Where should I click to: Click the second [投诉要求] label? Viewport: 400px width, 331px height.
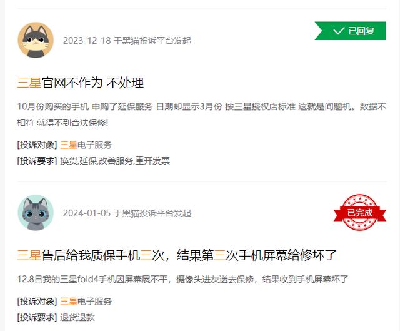tap(37, 317)
